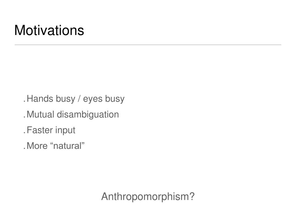Click the bullet dot before "Mutual"
This screenshot has width=296, height=222.
(24, 117)
